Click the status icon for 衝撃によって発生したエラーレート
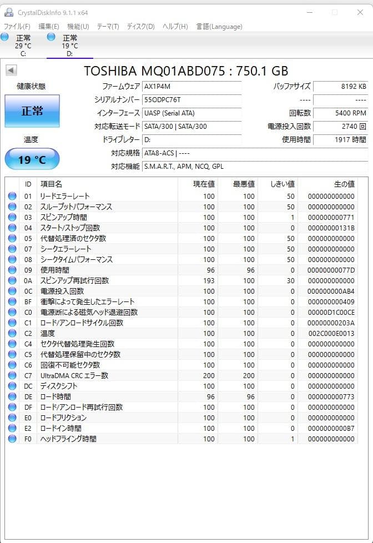The height and width of the screenshot is (543, 373). [12, 301]
